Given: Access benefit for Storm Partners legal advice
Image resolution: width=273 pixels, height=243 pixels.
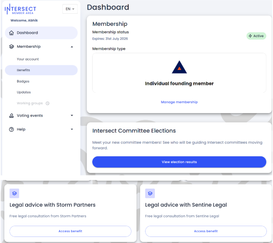Looking at the screenshot, I should 70,231.
